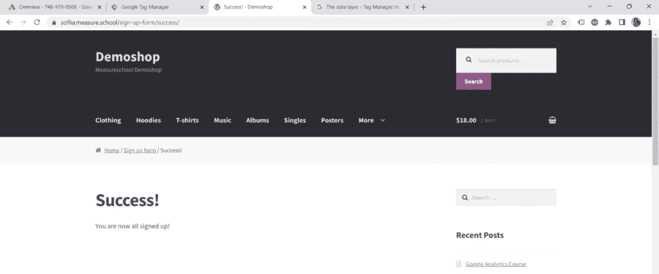
Task: Click the Measureschool Demoshop tagline
Action: pyautogui.click(x=128, y=70)
